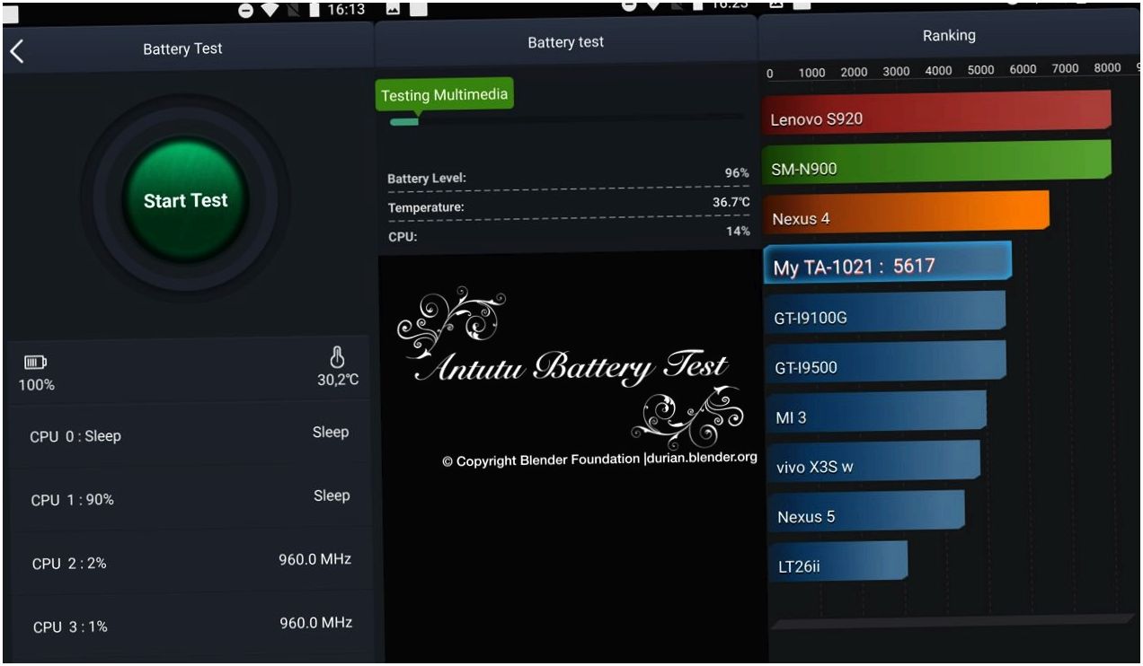Tap the Wi-Fi icon in left status bar

[x=270, y=10]
